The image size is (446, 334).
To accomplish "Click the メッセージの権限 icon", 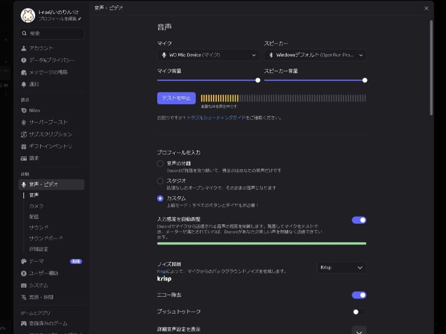I will click(23, 72).
